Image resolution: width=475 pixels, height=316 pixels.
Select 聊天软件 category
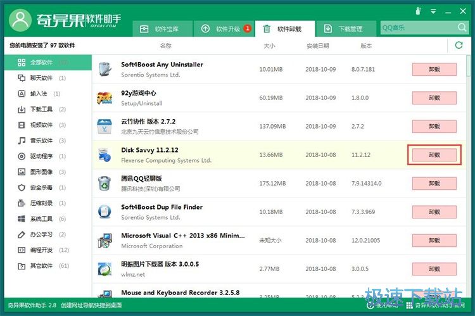click(x=48, y=78)
